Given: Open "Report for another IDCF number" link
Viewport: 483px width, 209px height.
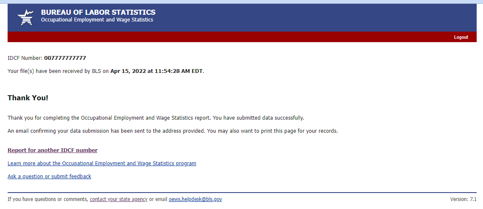Looking at the screenshot, I should [52, 150].
